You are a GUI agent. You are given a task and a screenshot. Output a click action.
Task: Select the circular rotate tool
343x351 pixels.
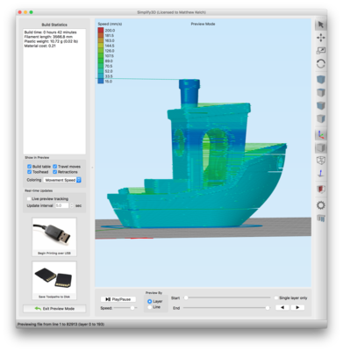coord(321,64)
